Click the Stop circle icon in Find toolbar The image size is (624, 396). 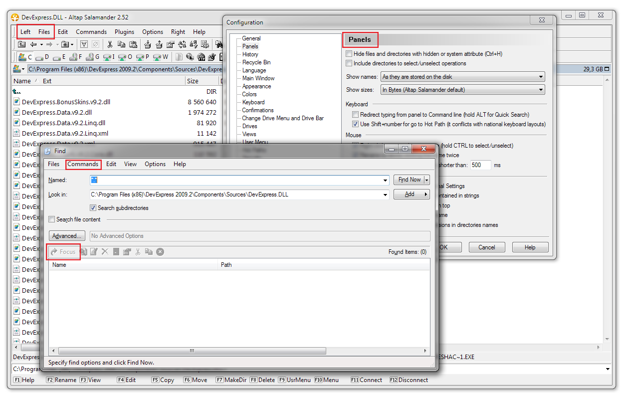click(160, 252)
